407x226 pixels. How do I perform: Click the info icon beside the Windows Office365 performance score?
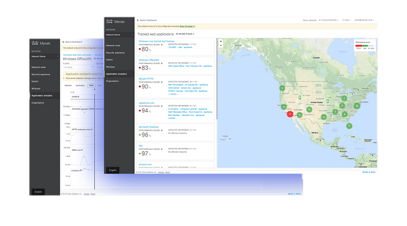click(x=162, y=63)
